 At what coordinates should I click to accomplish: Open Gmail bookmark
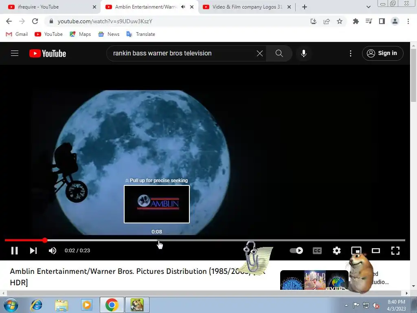pos(17,34)
